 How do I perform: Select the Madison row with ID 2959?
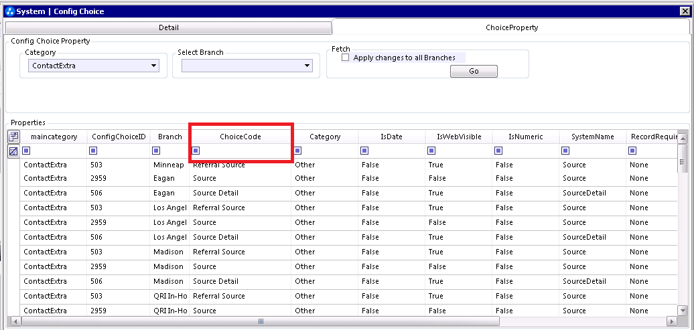coord(348,266)
